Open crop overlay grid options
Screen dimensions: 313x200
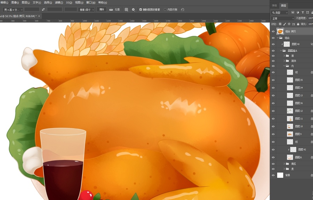(126, 10)
